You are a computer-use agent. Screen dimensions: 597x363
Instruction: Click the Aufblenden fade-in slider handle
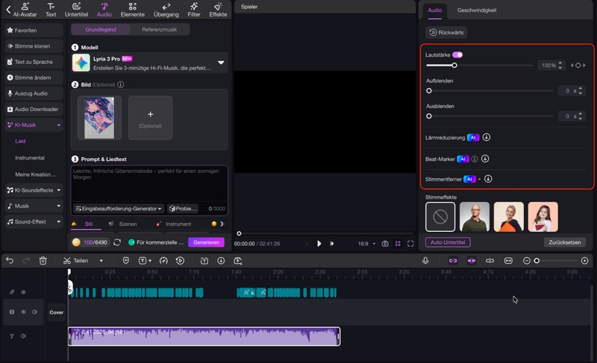coord(429,91)
